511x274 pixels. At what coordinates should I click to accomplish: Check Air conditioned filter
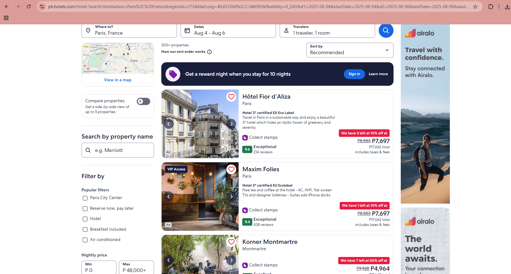point(85,240)
